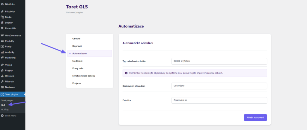Open Typ odesílaného balíku dropdown

tap(219, 61)
